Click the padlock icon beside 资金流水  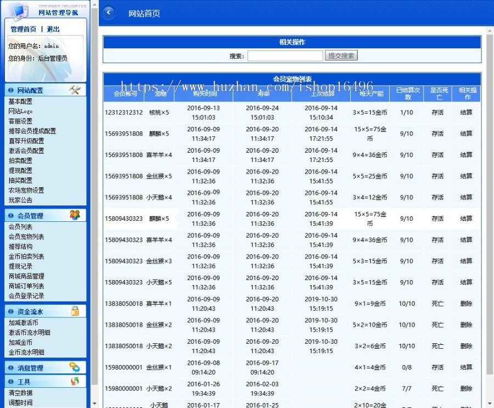[75, 311]
